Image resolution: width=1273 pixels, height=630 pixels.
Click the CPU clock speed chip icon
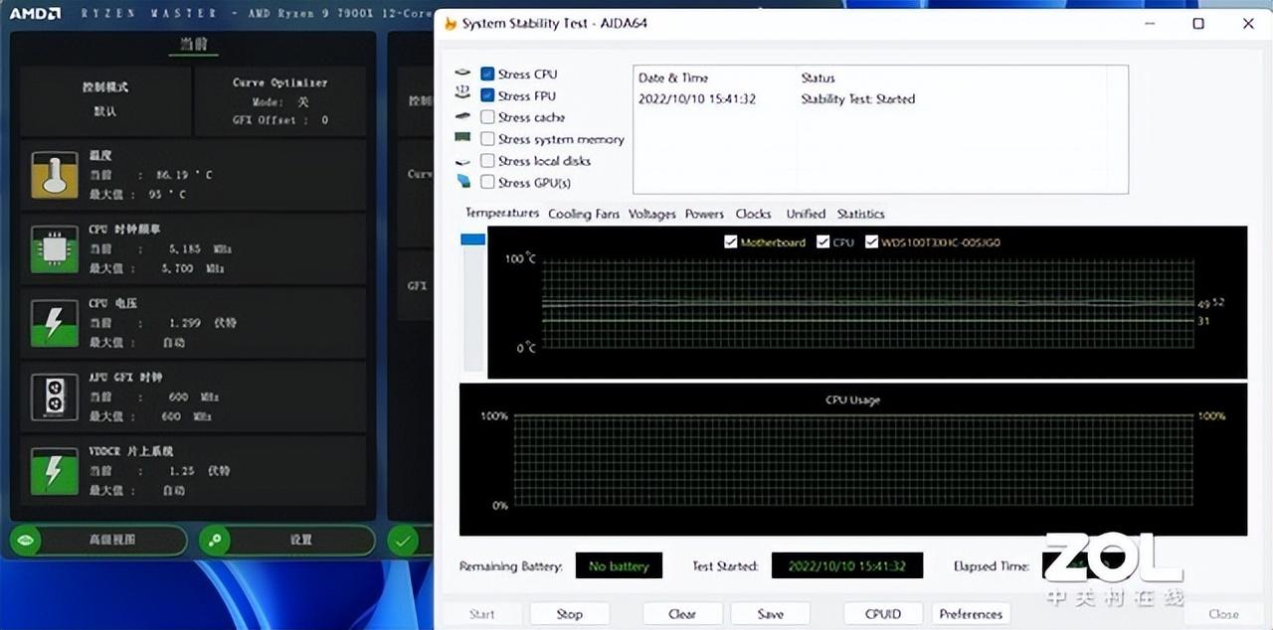pos(54,248)
